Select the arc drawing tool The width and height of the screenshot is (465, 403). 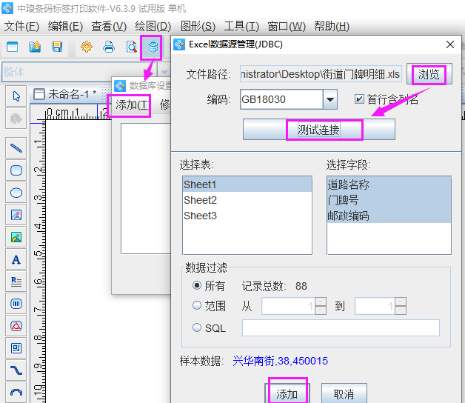coord(16,393)
